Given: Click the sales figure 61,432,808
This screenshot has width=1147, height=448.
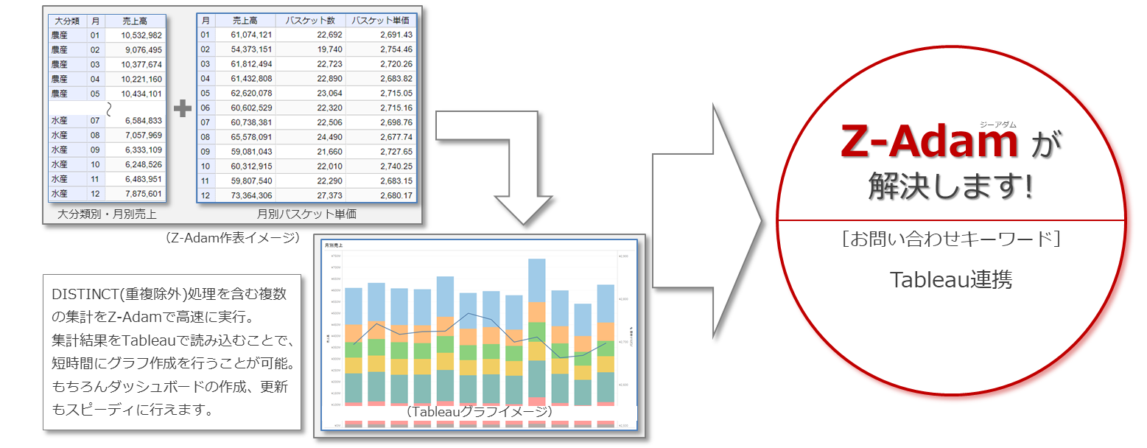Looking at the screenshot, I should (251, 78).
